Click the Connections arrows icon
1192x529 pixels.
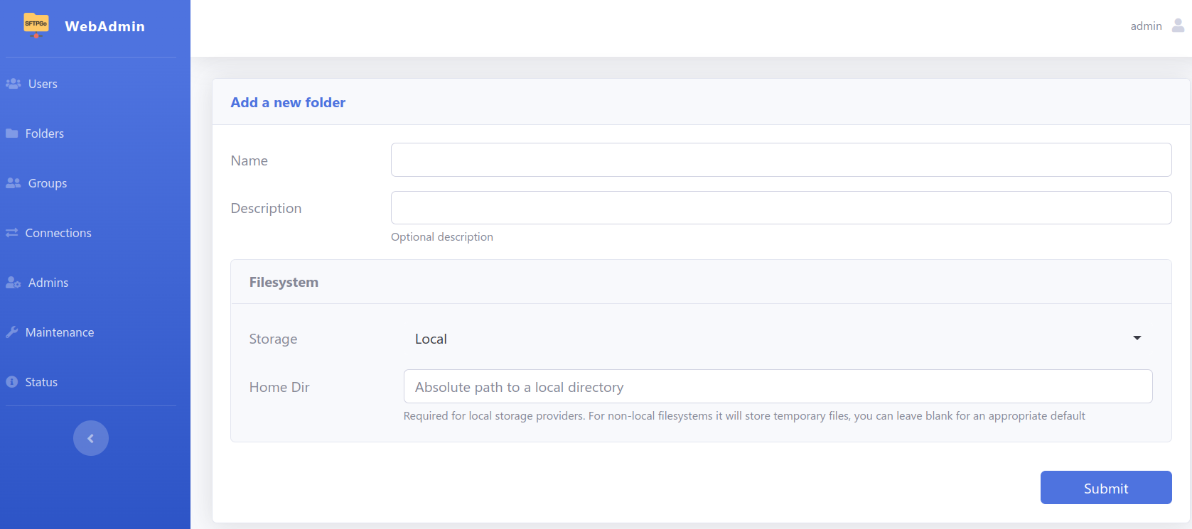coord(12,233)
